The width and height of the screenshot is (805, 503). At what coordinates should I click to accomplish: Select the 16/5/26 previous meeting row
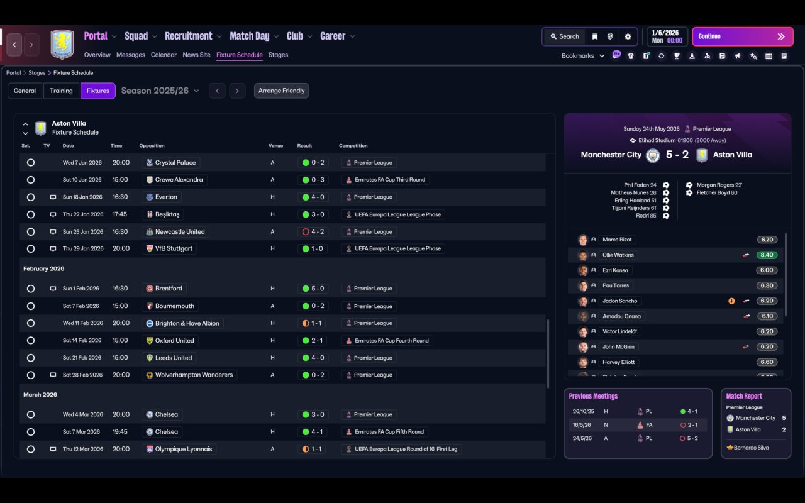point(638,425)
